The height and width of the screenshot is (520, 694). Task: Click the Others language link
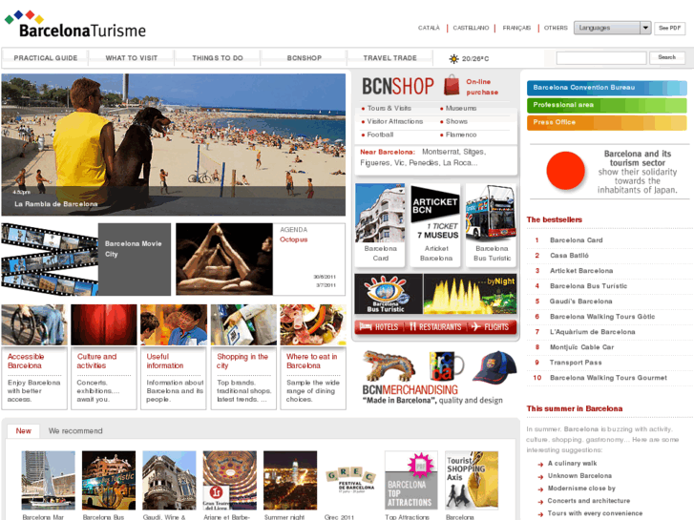click(556, 28)
